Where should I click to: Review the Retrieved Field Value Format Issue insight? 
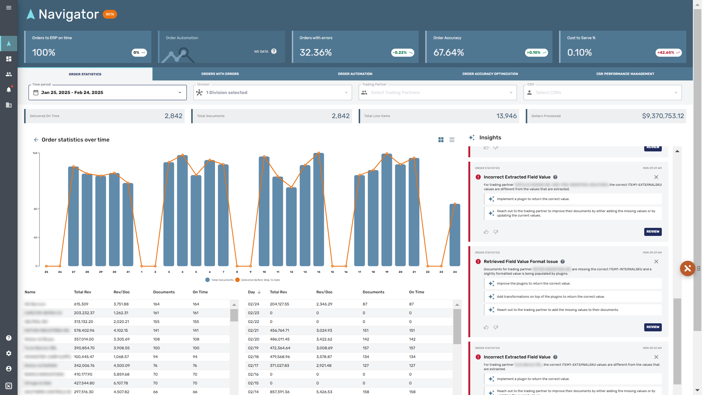tap(653, 327)
